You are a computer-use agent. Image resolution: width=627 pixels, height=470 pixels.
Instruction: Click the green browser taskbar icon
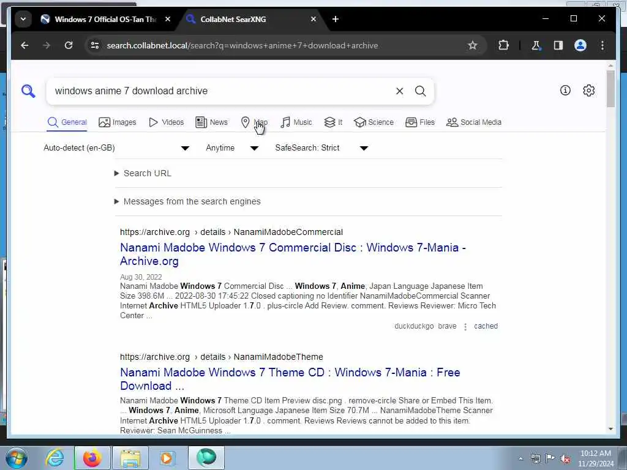click(206, 458)
